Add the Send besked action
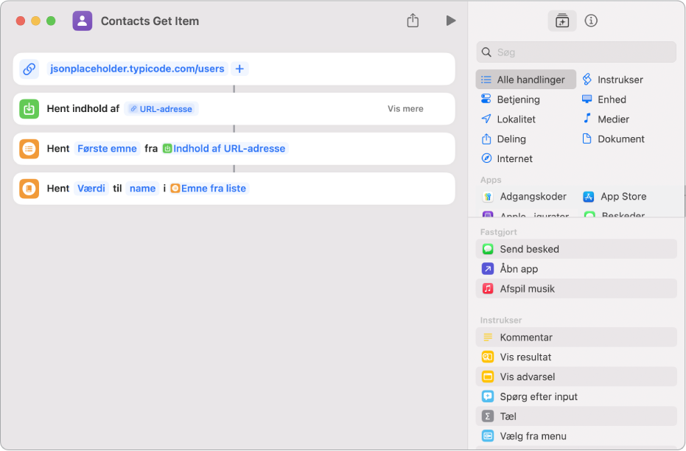This screenshot has width=686, height=451. tap(575, 249)
